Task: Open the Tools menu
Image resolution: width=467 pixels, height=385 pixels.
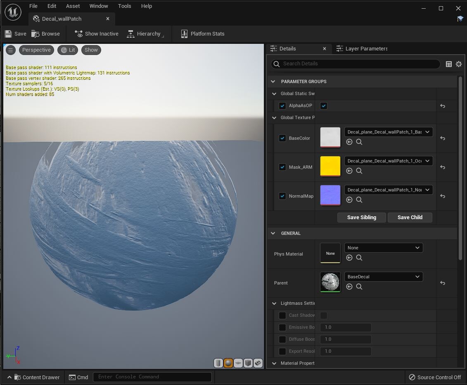Action: coord(124,6)
